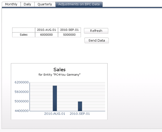
Task: Click the Sales value cell 6000000
Action: tap(46, 35)
